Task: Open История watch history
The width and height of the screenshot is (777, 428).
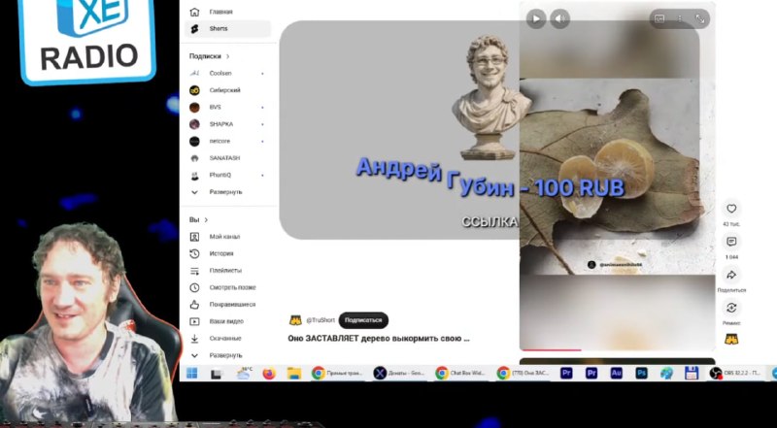Action: click(228, 253)
